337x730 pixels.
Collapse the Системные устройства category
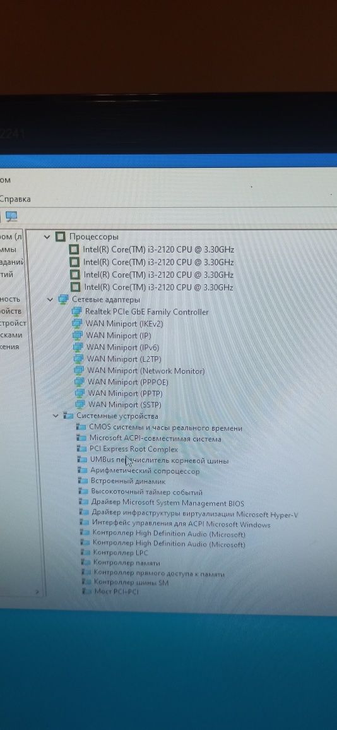coord(56,416)
